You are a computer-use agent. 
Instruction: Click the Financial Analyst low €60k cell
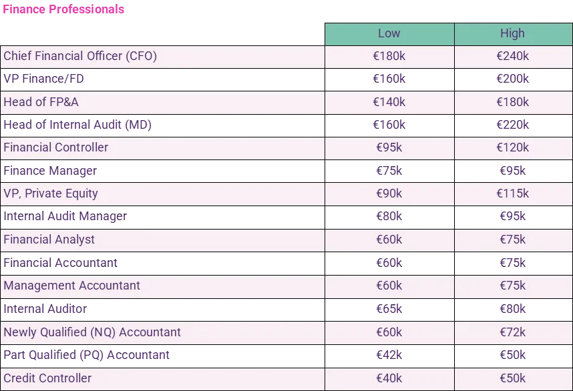point(389,240)
